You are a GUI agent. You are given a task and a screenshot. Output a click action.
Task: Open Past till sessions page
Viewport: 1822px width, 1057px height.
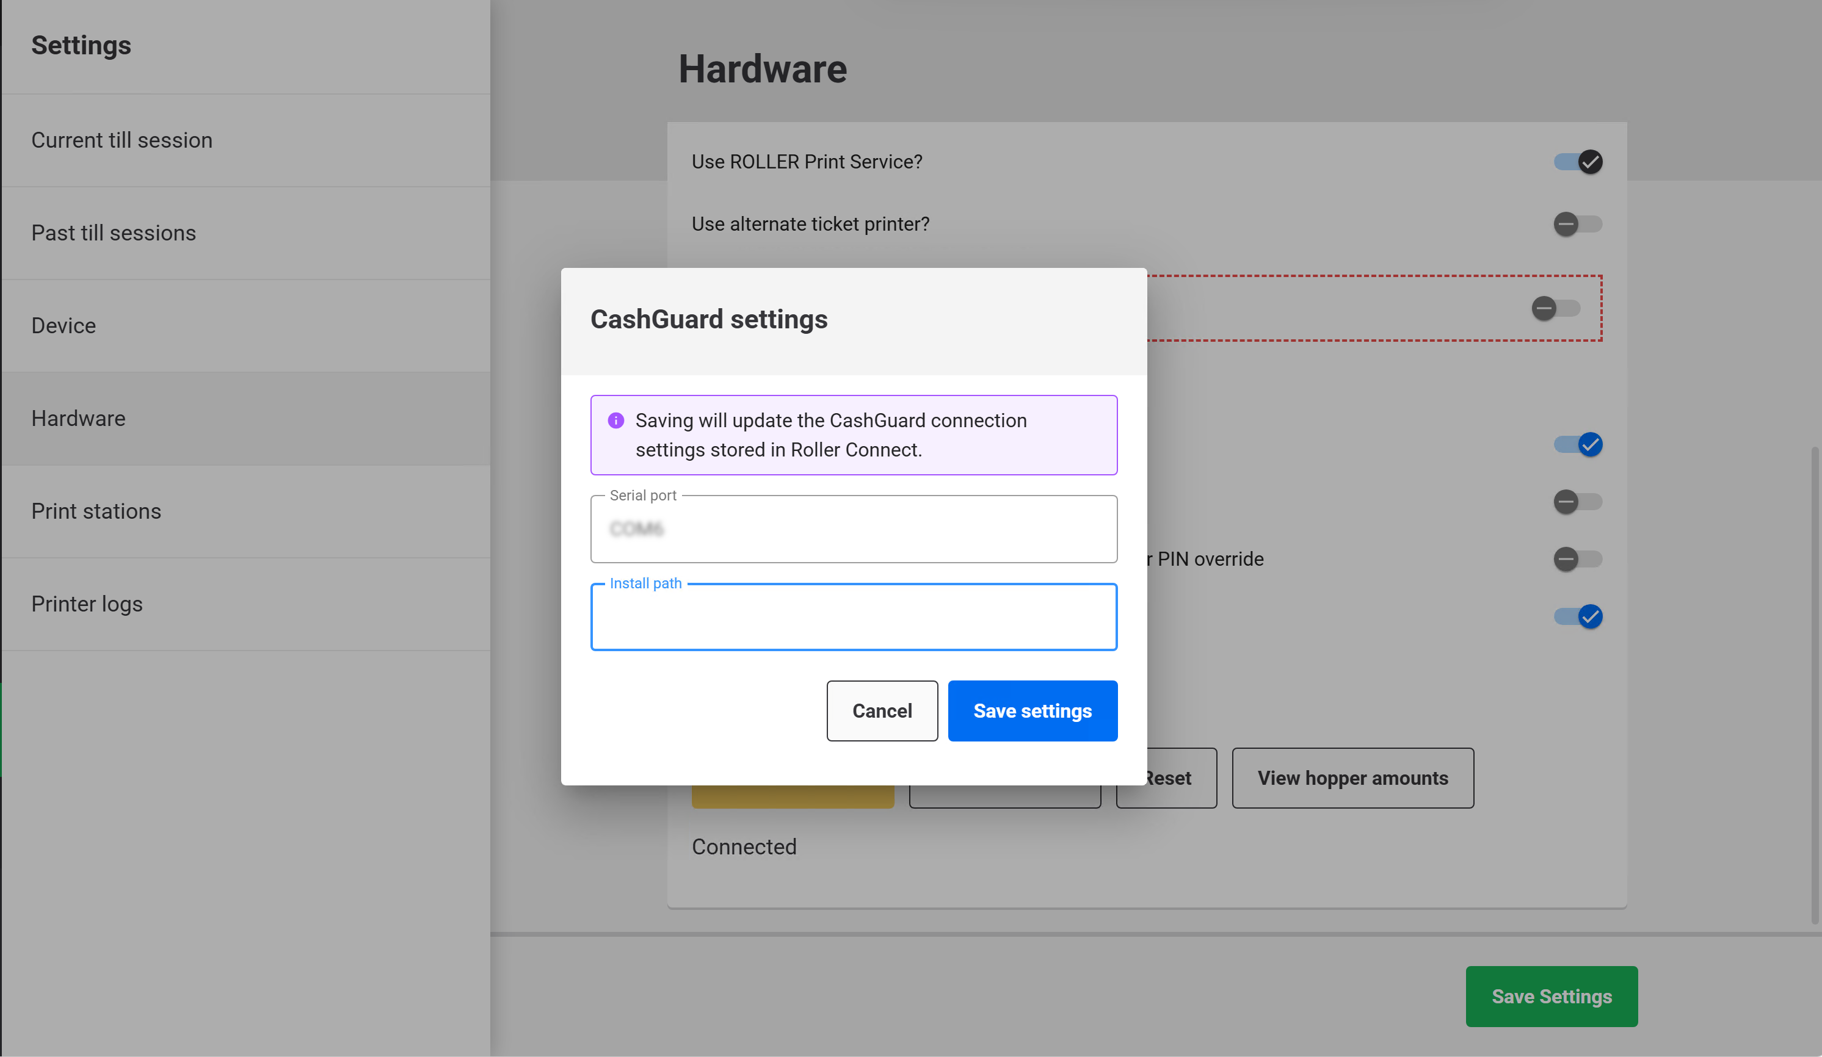[x=246, y=233]
